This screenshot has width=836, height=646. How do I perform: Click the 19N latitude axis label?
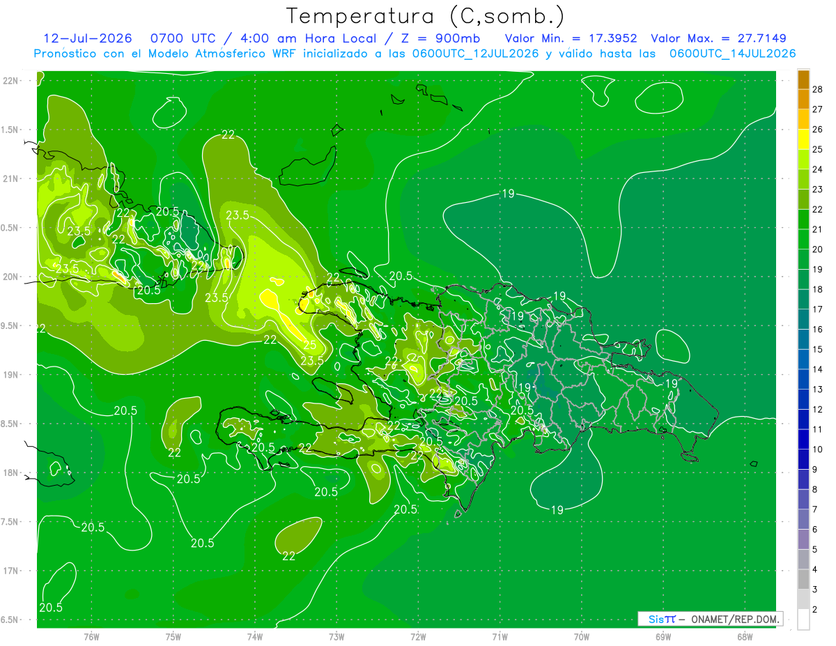[10, 375]
